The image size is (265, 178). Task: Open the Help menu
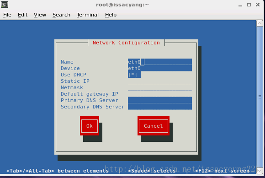[x=111, y=15]
